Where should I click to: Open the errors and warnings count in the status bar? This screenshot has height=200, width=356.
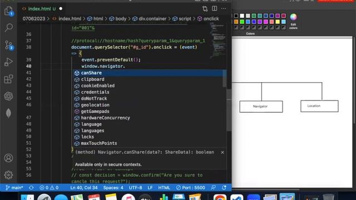pyautogui.click(x=49, y=188)
